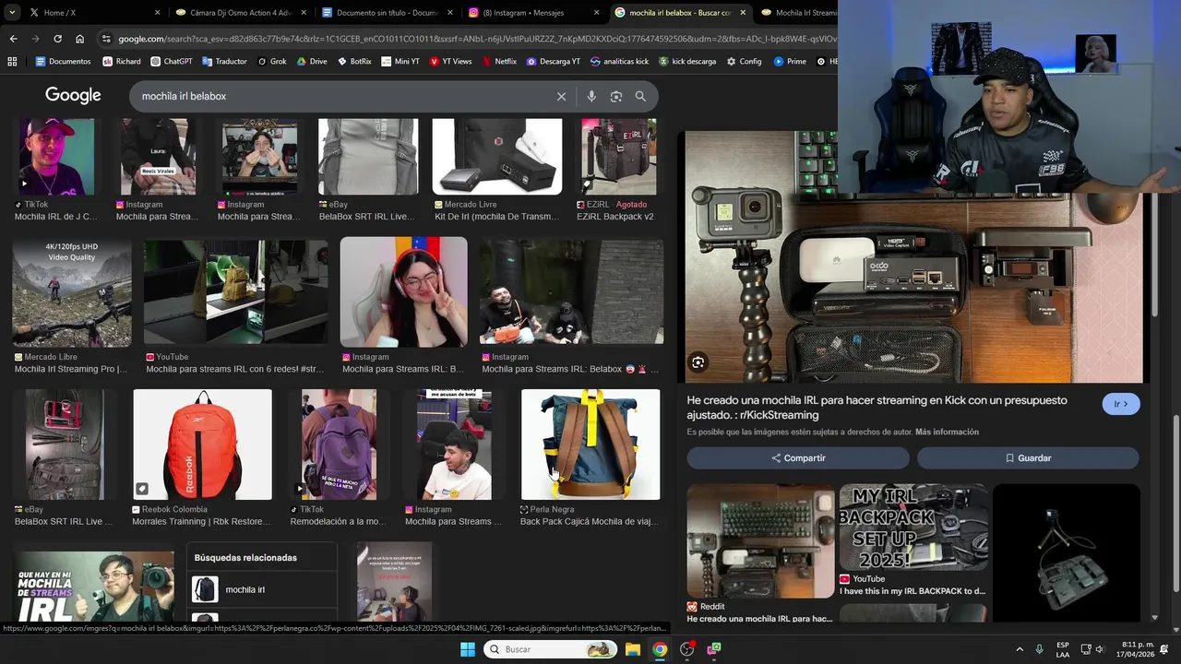Screen dimensions: 1181x664
Task: Open the Traductor bookmark
Action: [224, 62]
